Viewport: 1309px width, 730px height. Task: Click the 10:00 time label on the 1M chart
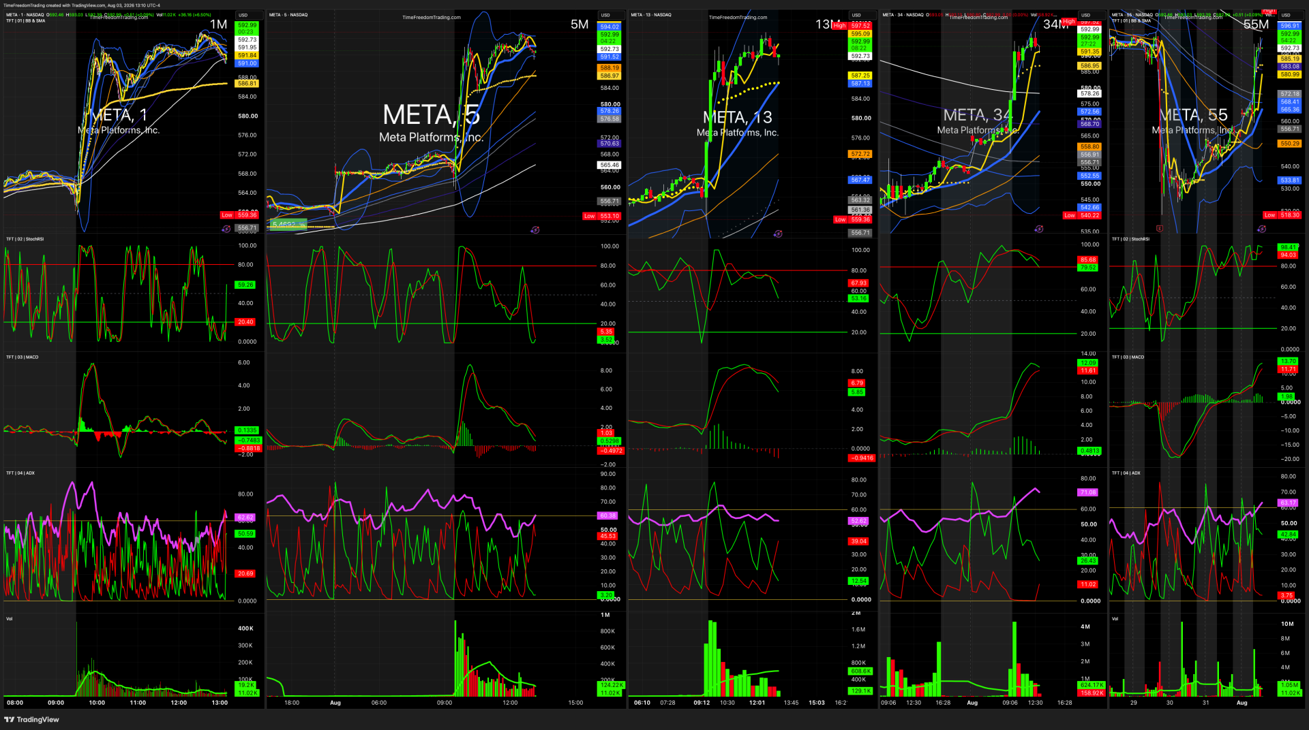point(97,703)
